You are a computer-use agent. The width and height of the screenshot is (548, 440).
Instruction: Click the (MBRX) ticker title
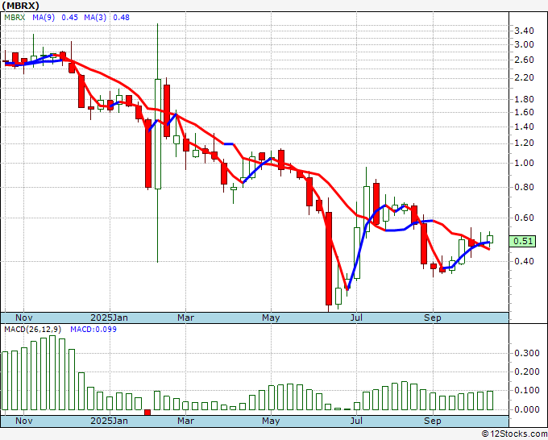22,5
